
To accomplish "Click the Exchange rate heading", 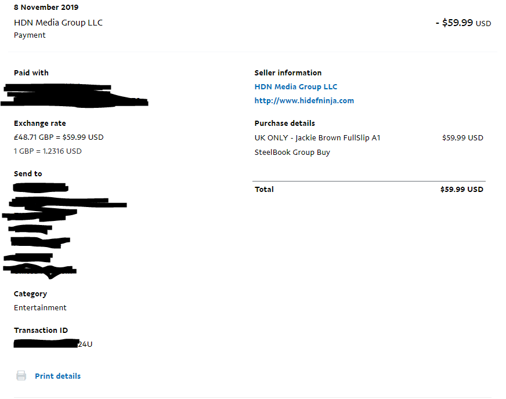I will click(x=39, y=123).
